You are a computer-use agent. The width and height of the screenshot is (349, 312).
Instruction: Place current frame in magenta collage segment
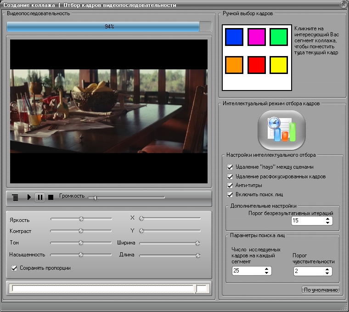click(257, 37)
